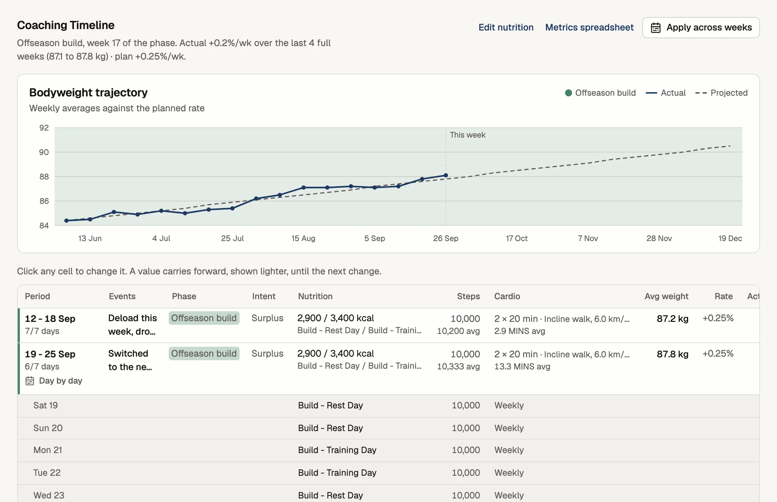Click the Actual legend entry
Screen dimensions: 777x502
click(x=666, y=93)
